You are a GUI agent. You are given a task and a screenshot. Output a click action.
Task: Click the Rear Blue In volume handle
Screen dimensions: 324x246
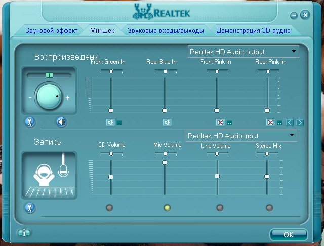(x=165, y=110)
